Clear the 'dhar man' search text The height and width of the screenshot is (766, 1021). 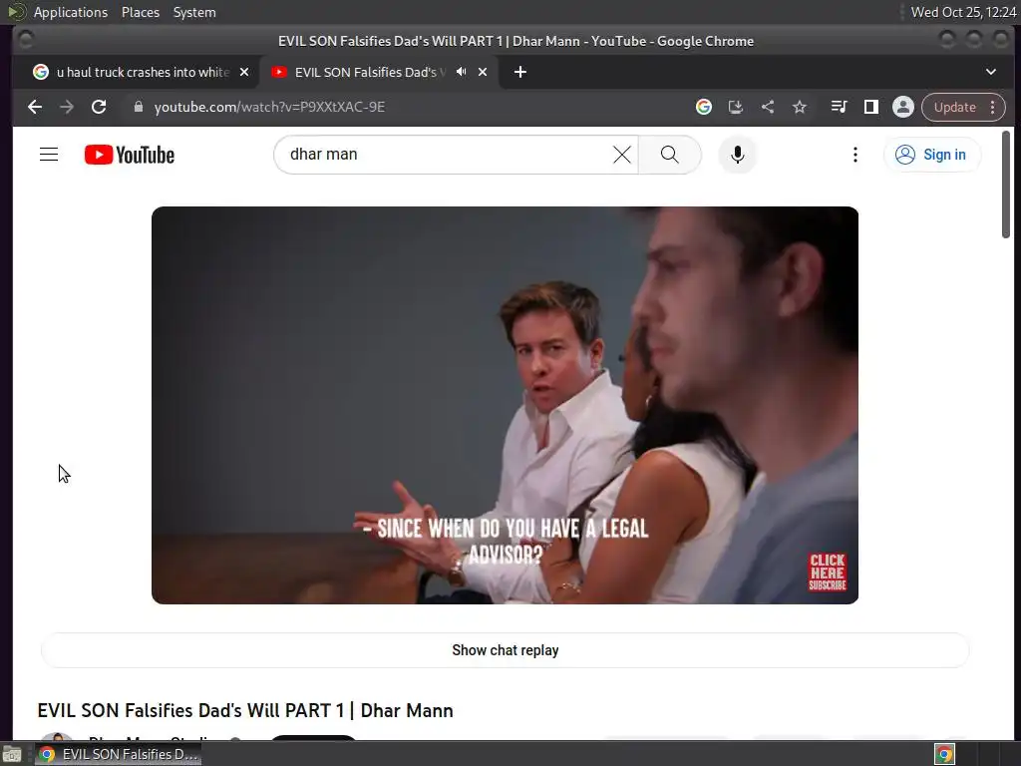[x=622, y=155]
